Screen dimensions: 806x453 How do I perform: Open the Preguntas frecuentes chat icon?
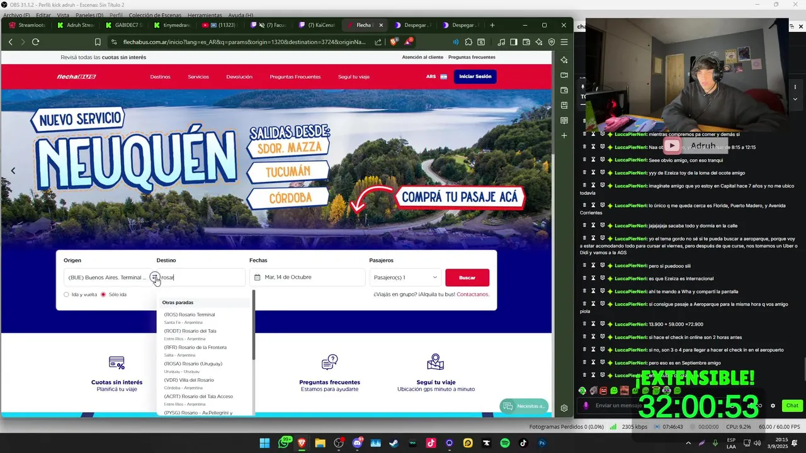point(329,362)
